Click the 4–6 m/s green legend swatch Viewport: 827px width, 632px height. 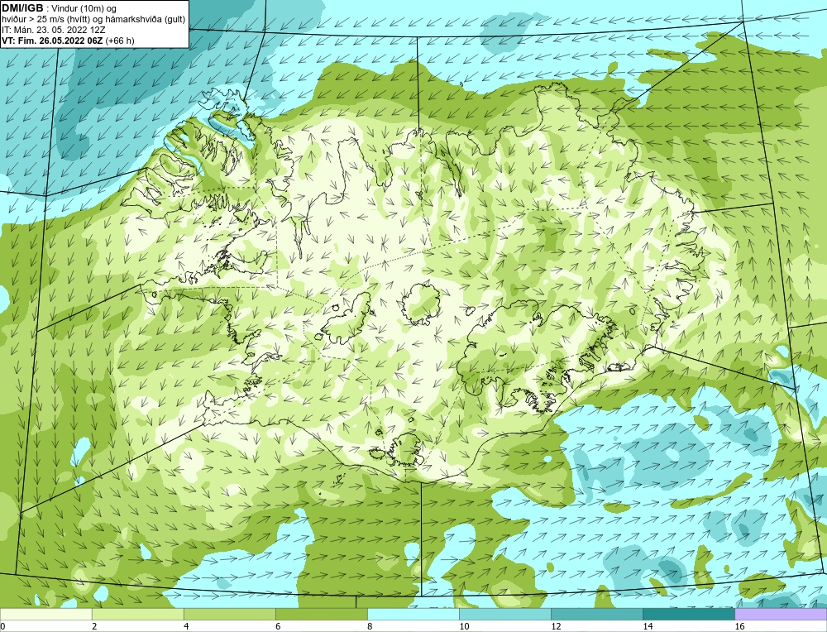tap(229, 615)
